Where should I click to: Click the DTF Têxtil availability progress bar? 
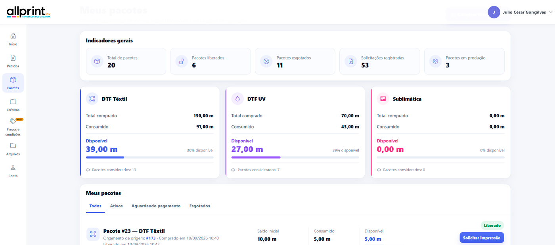tap(150, 157)
